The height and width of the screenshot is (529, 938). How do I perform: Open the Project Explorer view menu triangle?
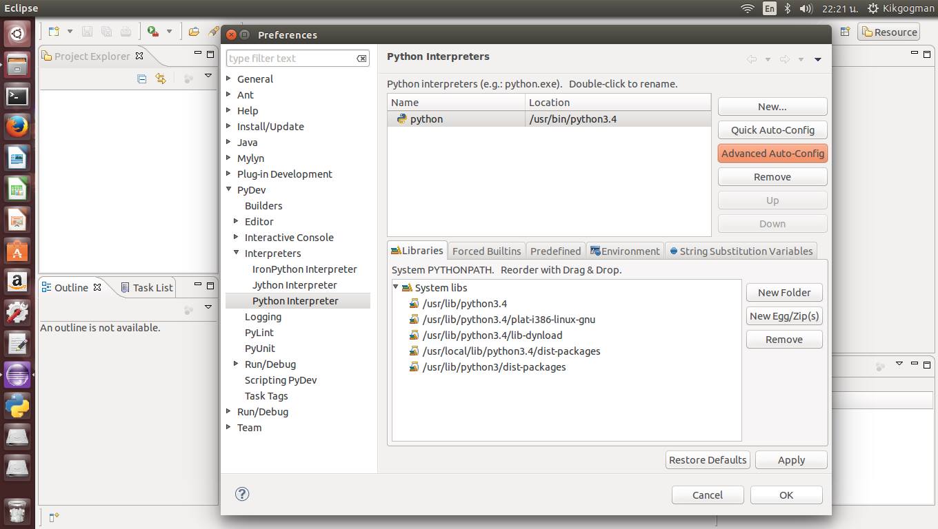pyautogui.click(x=208, y=76)
